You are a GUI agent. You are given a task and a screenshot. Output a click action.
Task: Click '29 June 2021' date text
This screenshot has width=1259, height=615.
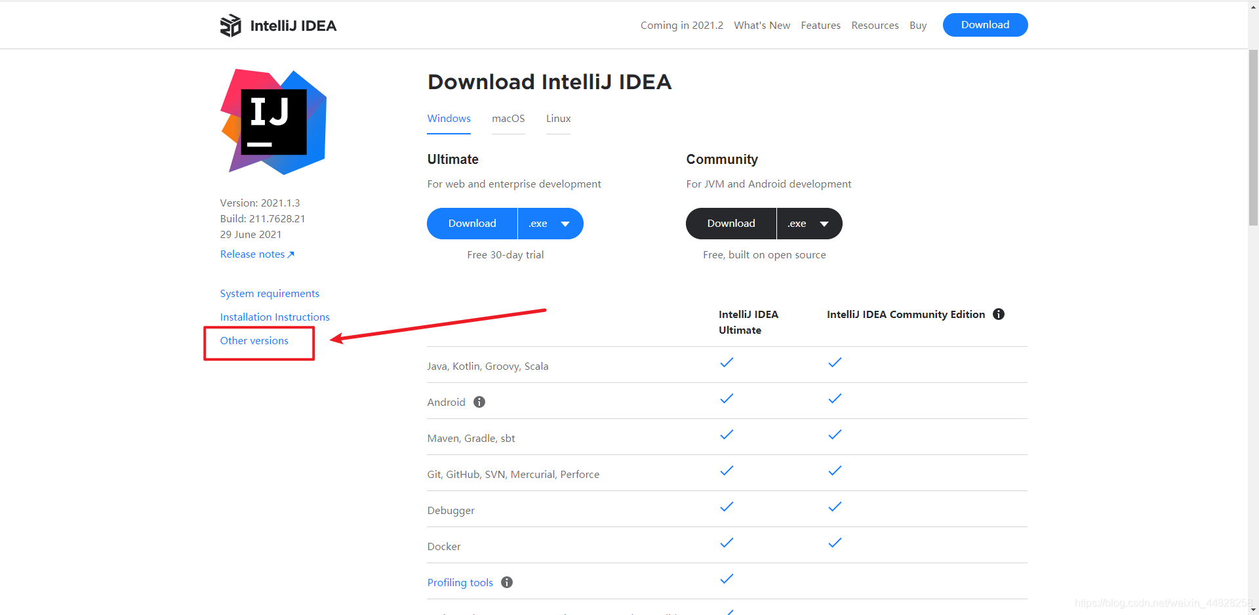(x=250, y=235)
